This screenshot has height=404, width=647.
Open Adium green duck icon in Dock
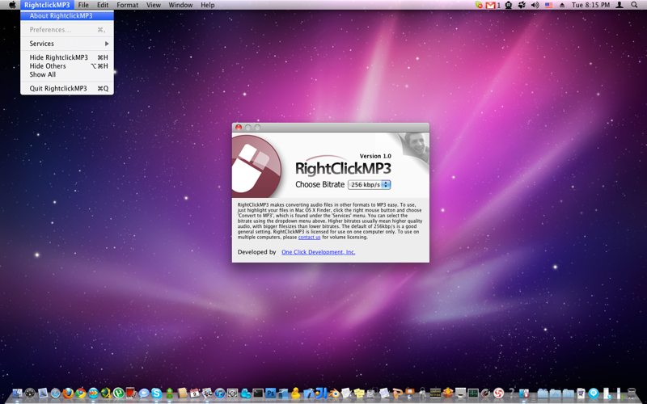click(x=170, y=393)
